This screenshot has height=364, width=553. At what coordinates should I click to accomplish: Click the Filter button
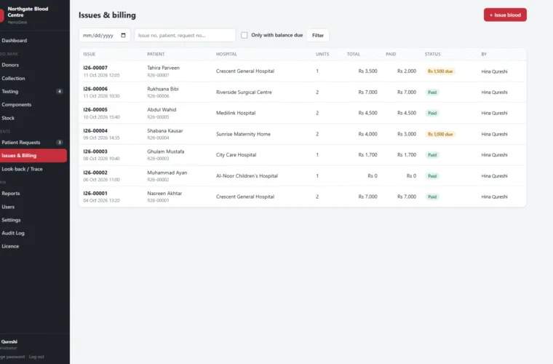(318, 35)
